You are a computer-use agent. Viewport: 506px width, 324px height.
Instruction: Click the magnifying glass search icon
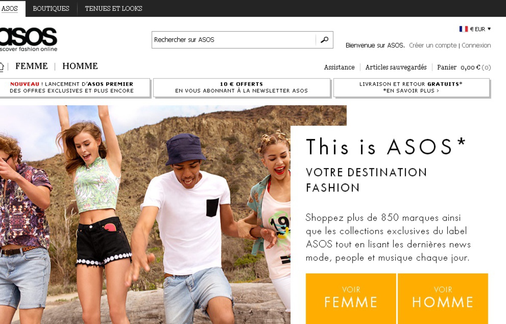click(324, 40)
